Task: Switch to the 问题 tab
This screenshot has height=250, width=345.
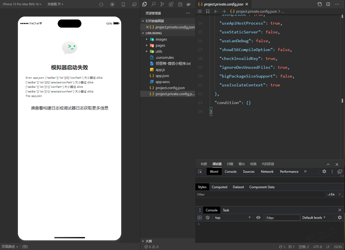Action: tap(230, 164)
